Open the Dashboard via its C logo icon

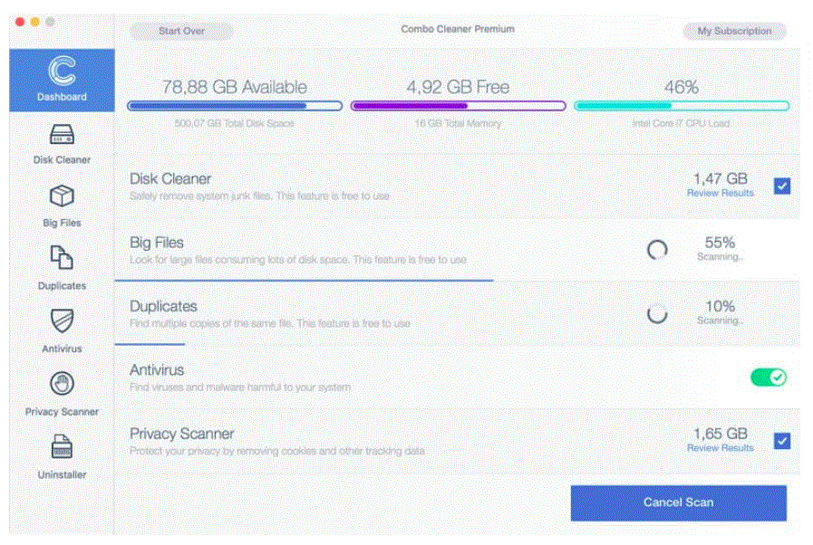(62, 71)
